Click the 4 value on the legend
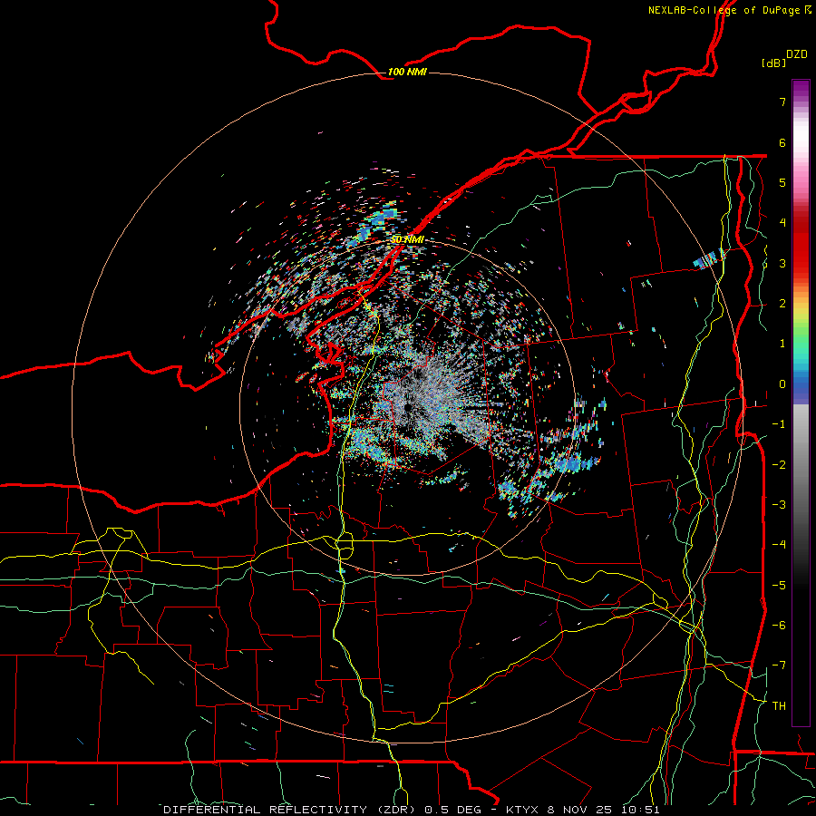 (782, 223)
